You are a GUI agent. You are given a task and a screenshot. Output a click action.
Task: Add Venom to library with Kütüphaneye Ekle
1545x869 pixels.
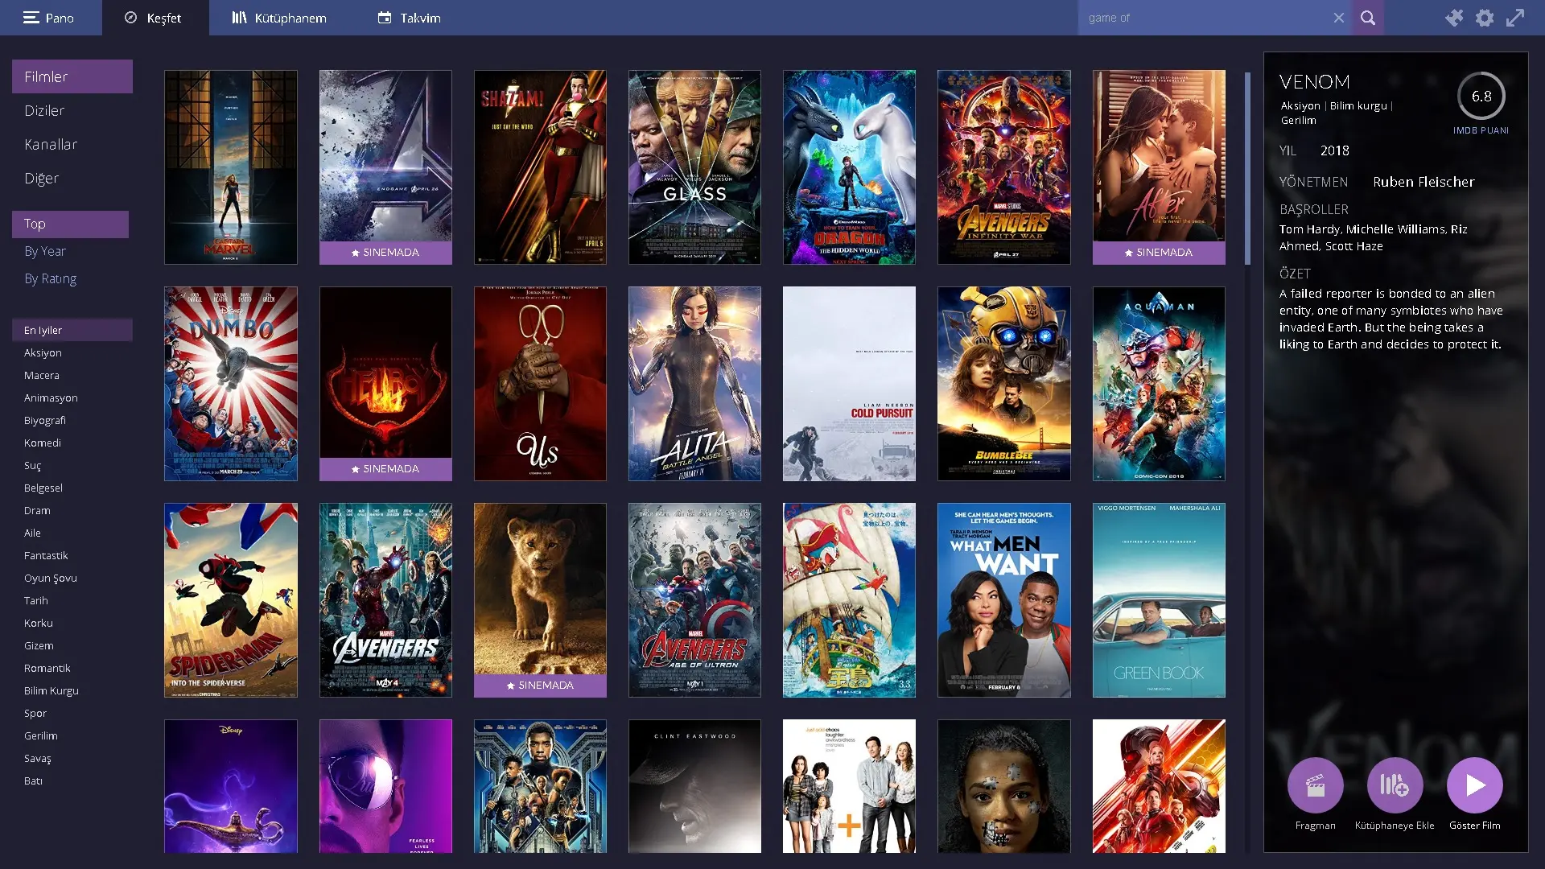(1395, 785)
